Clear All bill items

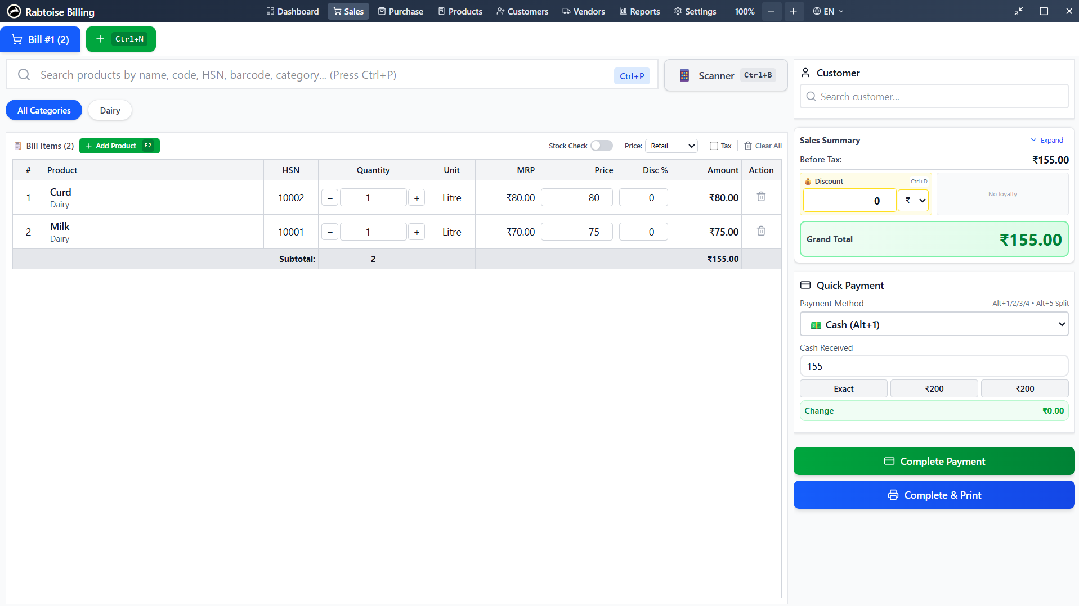[763, 146]
